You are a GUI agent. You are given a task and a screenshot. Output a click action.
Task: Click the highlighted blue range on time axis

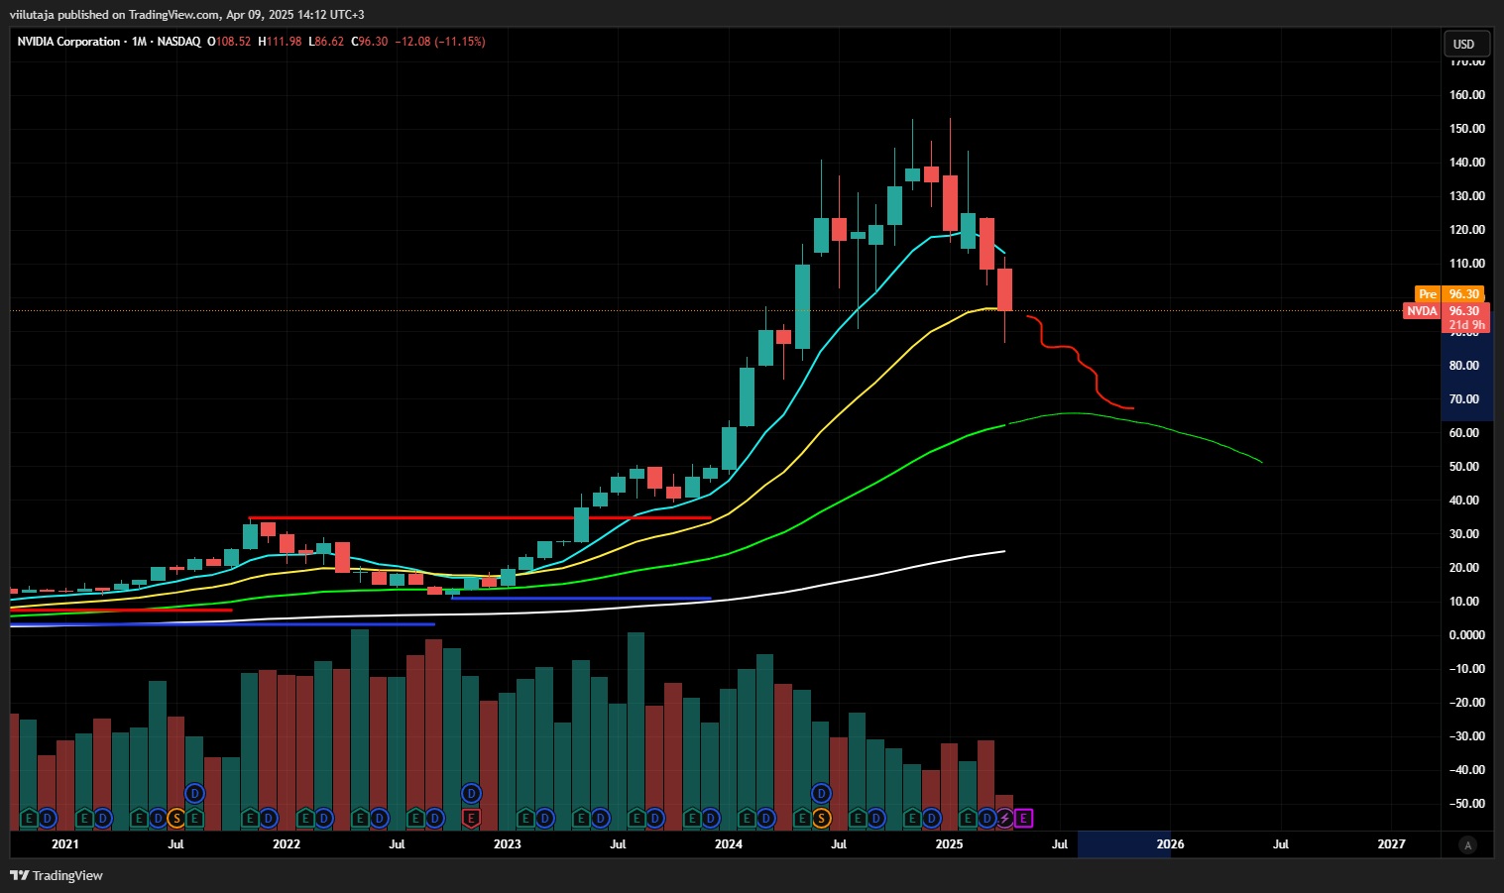[x=1123, y=844]
